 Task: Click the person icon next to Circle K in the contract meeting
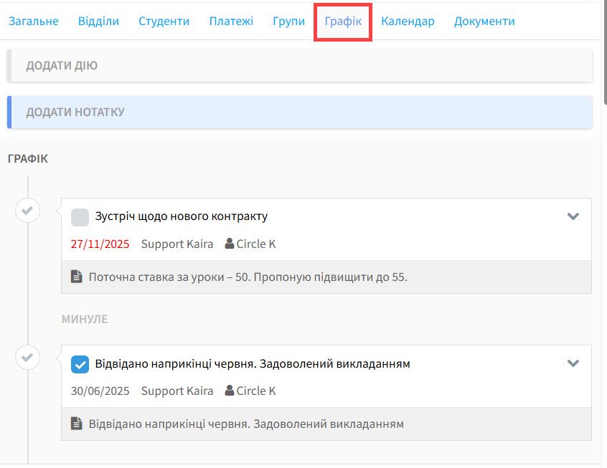pos(230,244)
